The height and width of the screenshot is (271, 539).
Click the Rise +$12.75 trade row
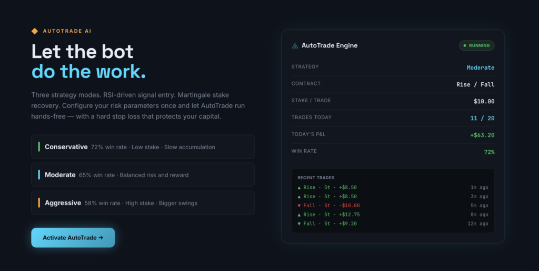[393, 214]
